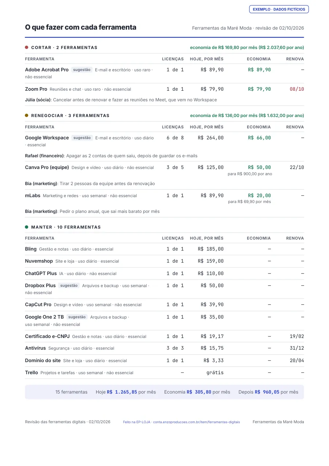Select the "Adobe Acrobat Pro" tool name
Screen dimensions: 329x466
pos(47,69)
